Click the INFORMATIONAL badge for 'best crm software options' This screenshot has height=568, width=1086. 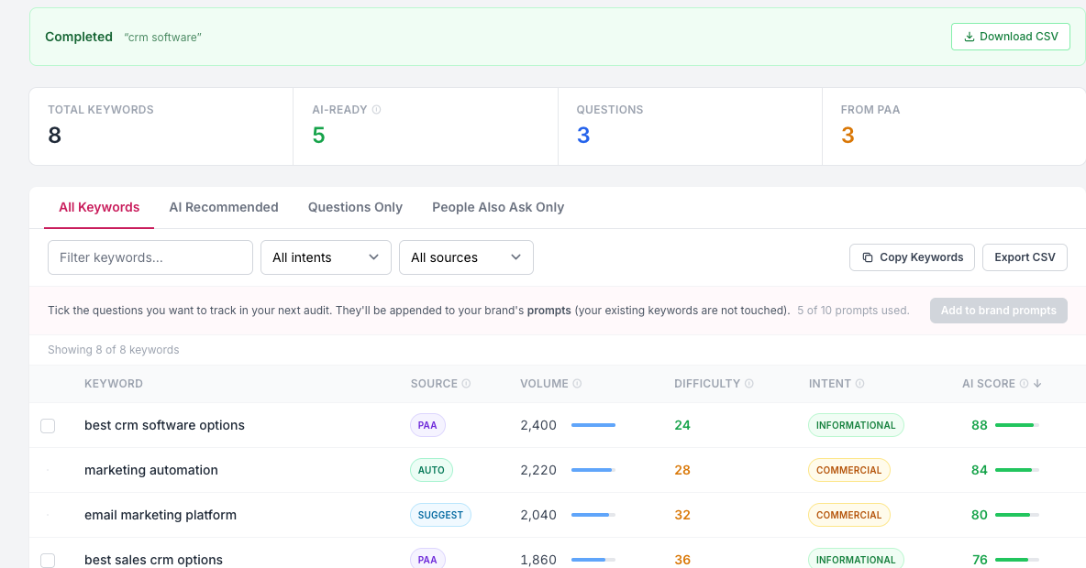point(856,425)
